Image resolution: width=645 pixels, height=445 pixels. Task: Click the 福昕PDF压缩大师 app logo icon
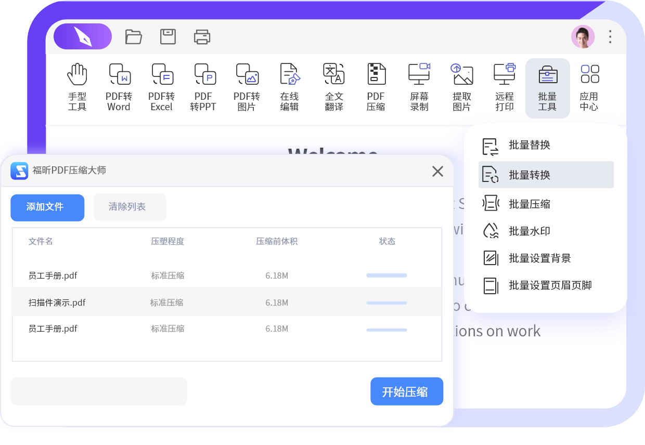pyautogui.click(x=19, y=171)
